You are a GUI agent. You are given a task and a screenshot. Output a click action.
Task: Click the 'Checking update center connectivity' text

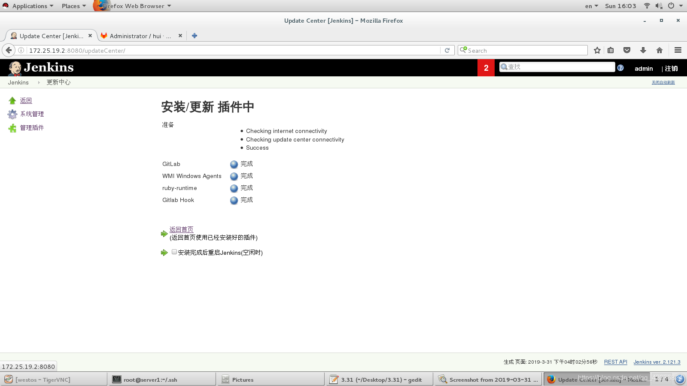coord(295,140)
